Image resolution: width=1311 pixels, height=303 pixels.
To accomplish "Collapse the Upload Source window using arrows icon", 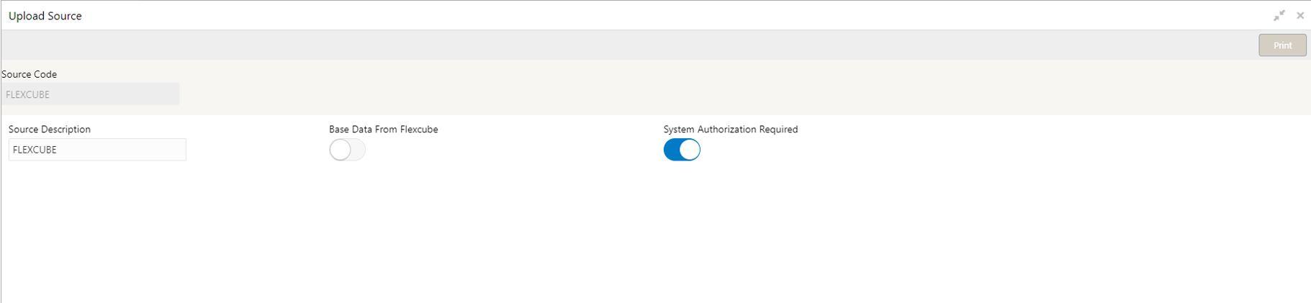I will point(1279,16).
